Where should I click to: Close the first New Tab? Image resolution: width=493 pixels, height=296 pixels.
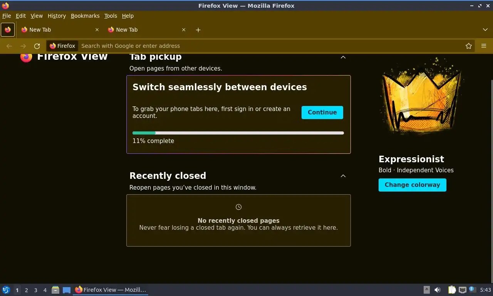(x=97, y=30)
